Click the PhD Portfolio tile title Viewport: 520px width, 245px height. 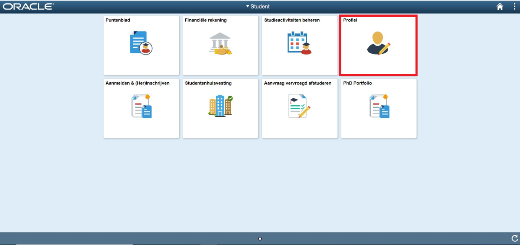(357, 83)
